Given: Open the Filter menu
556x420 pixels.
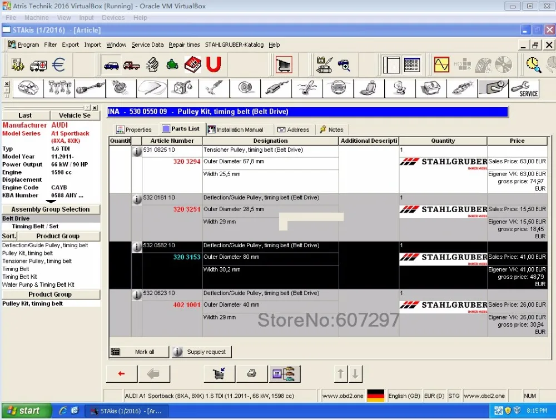Looking at the screenshot, I should pos(51,44).
